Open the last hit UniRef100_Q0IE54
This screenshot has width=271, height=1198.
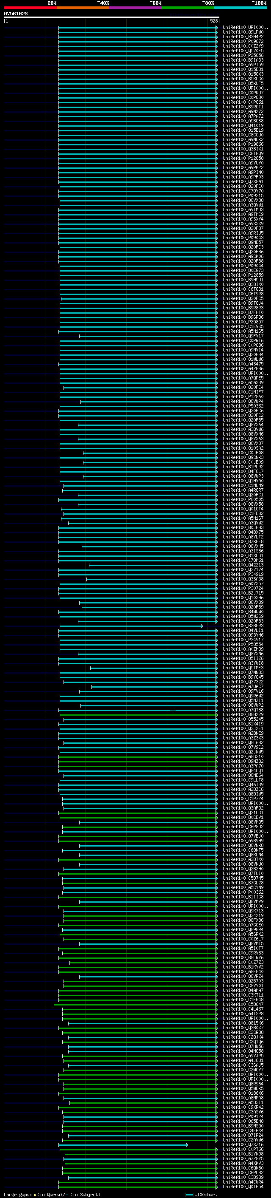point(243,1187)
